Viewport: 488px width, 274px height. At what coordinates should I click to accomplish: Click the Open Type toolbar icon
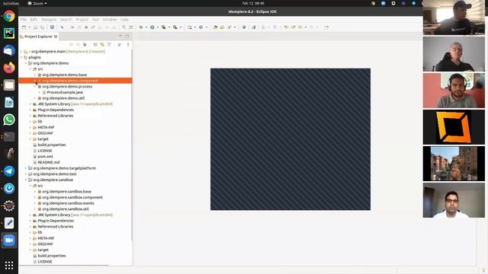(215, 27)
